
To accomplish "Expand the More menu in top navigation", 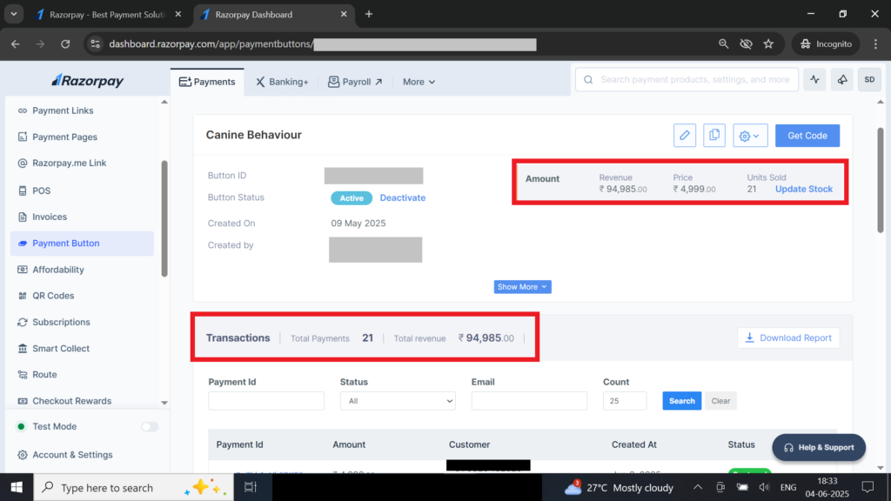I will coord(419,82).
